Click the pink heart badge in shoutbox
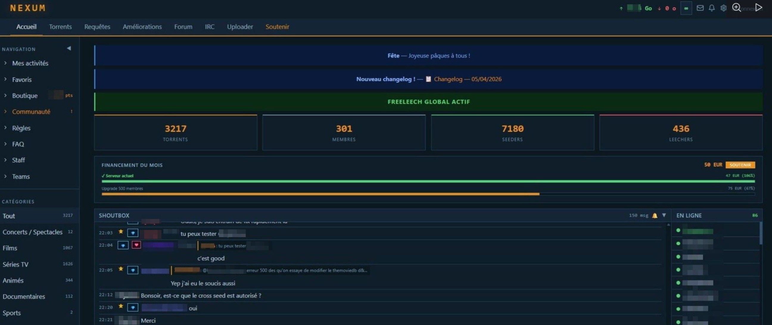This screenshot has height=325, width=772. (136, 245)
